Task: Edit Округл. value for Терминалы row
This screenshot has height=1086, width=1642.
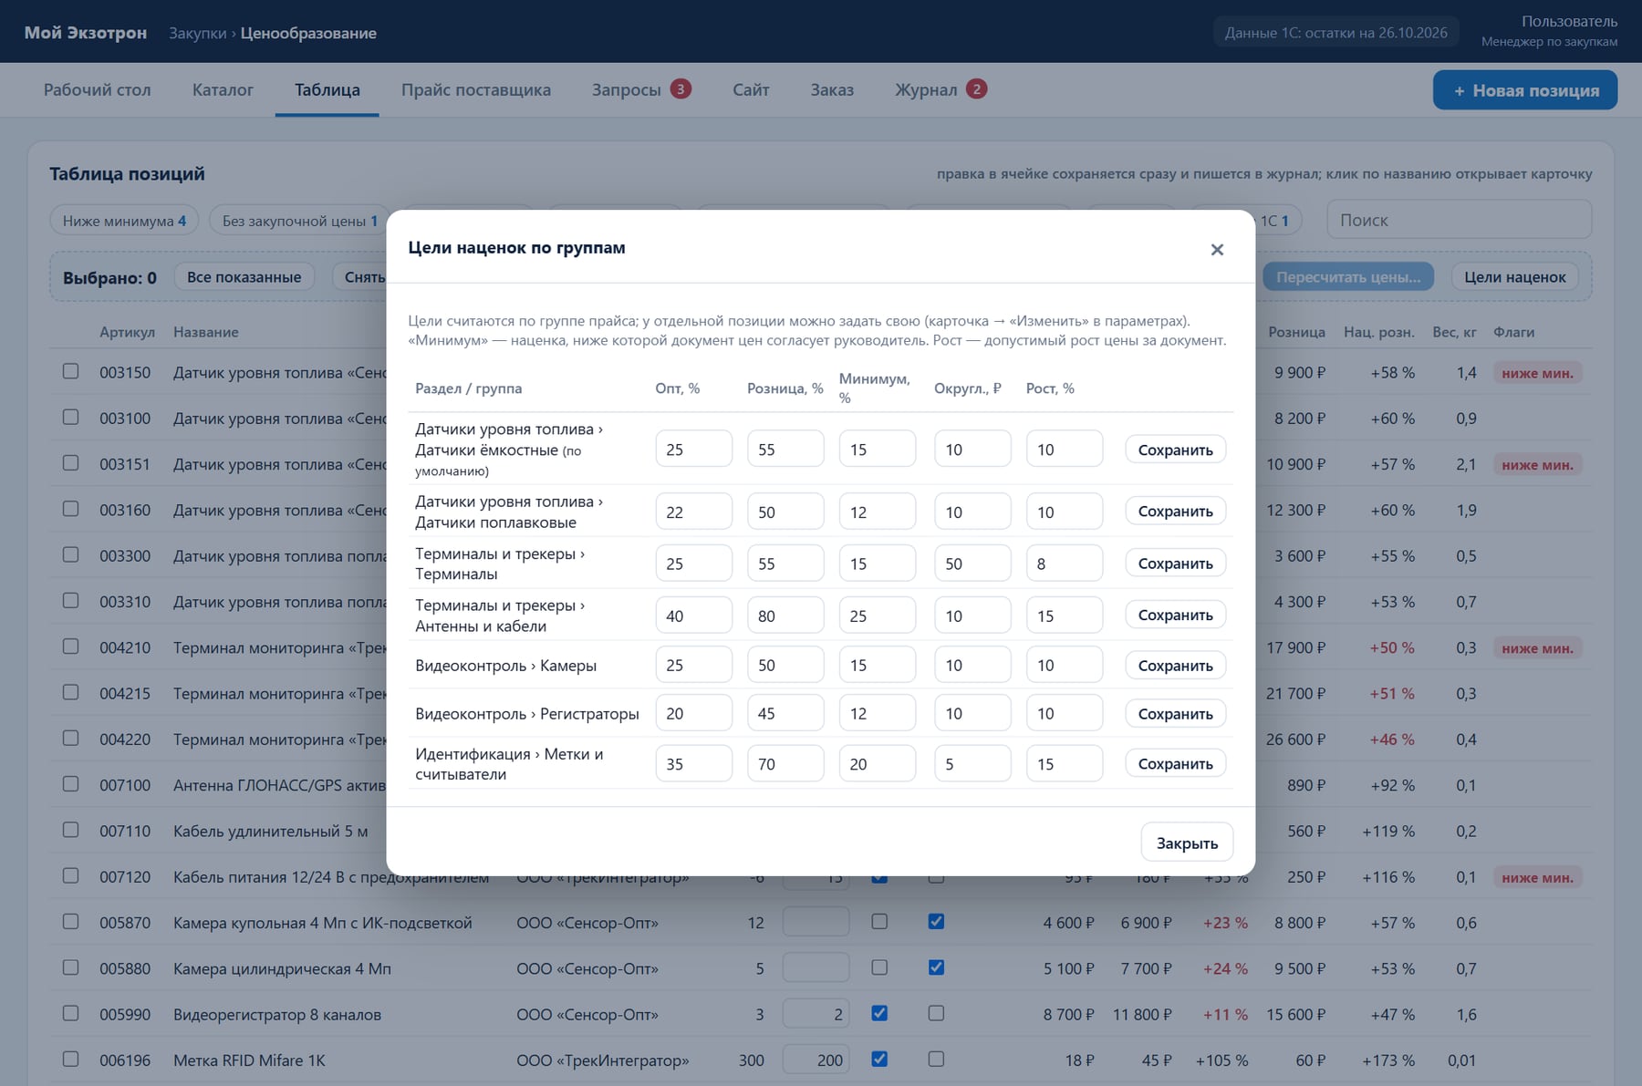Action: pos(972,564)
